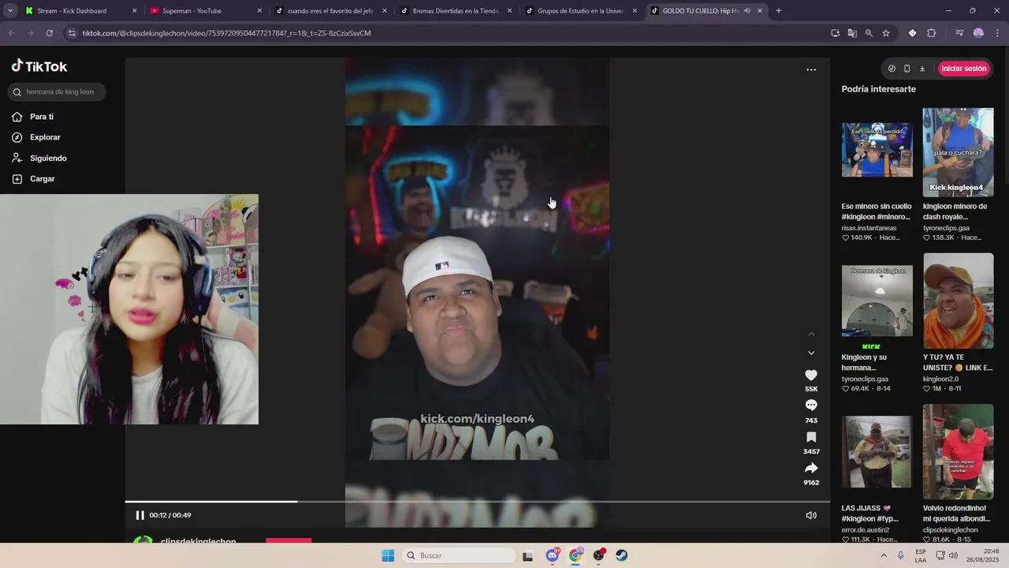The height and width of the screenshot is (568, 1009).
Task: Open the 'Y TU? YA TE UNISTE?' thumbnail
Action: point(958,301)
